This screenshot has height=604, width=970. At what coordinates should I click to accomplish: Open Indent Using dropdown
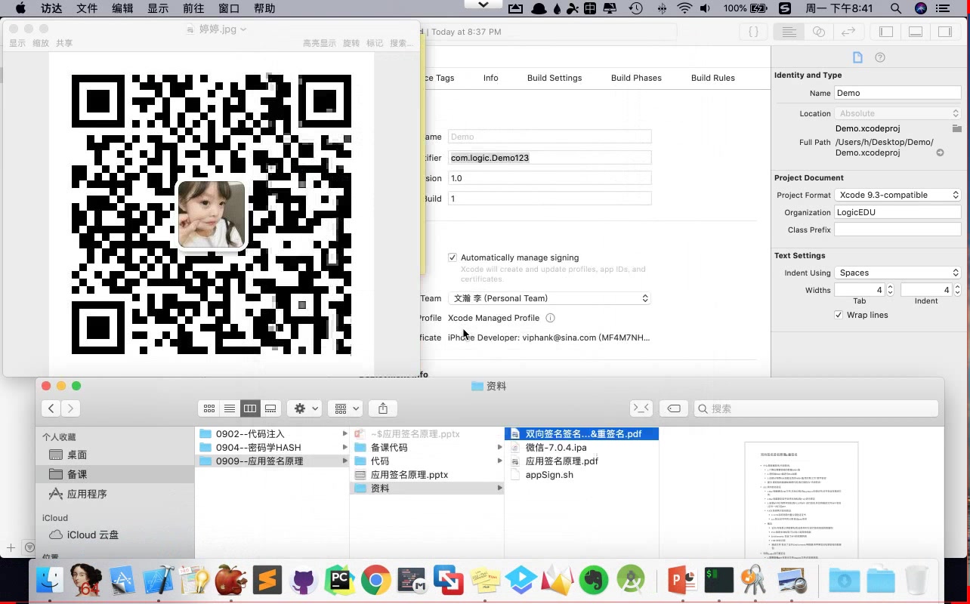897,273
